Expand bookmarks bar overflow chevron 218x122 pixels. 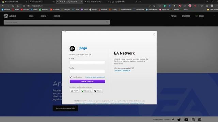[x=204, y=9]
